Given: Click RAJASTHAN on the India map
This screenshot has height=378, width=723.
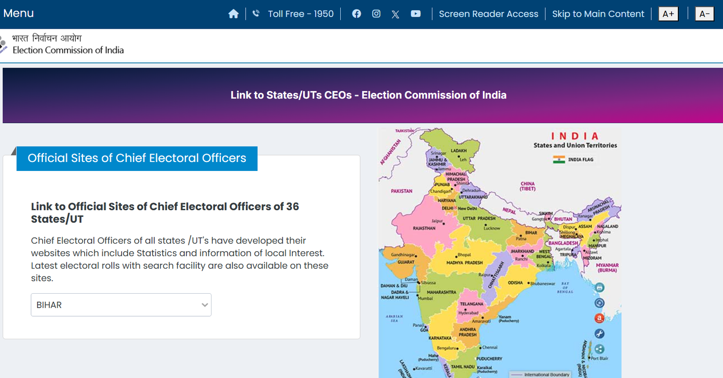Looking at the screenshot, I should [424, 228].
